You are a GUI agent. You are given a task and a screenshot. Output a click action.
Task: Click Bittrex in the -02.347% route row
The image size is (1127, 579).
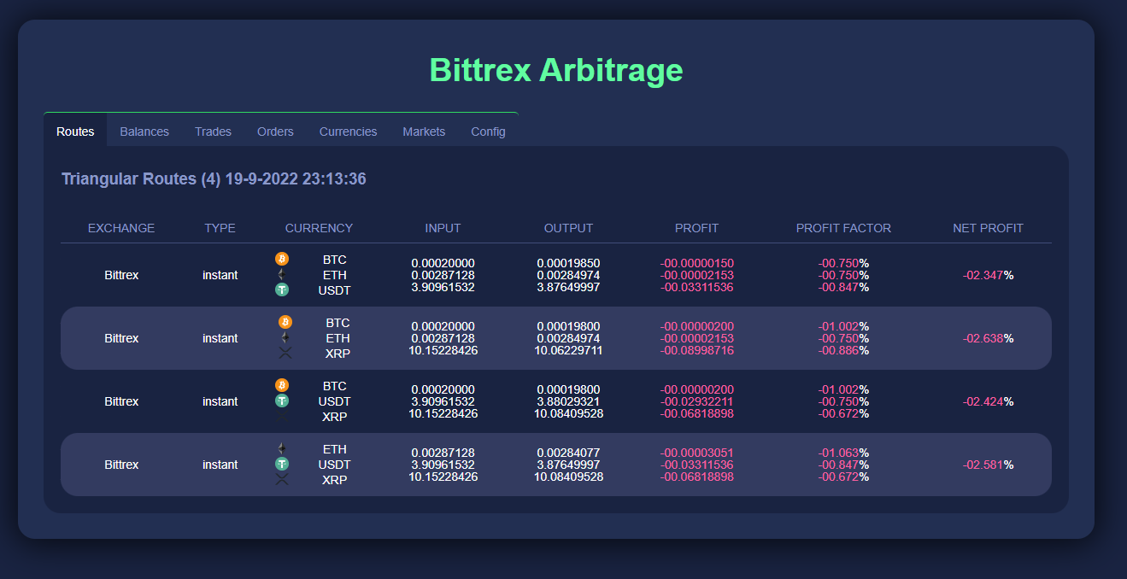click(x=121, y=275)
